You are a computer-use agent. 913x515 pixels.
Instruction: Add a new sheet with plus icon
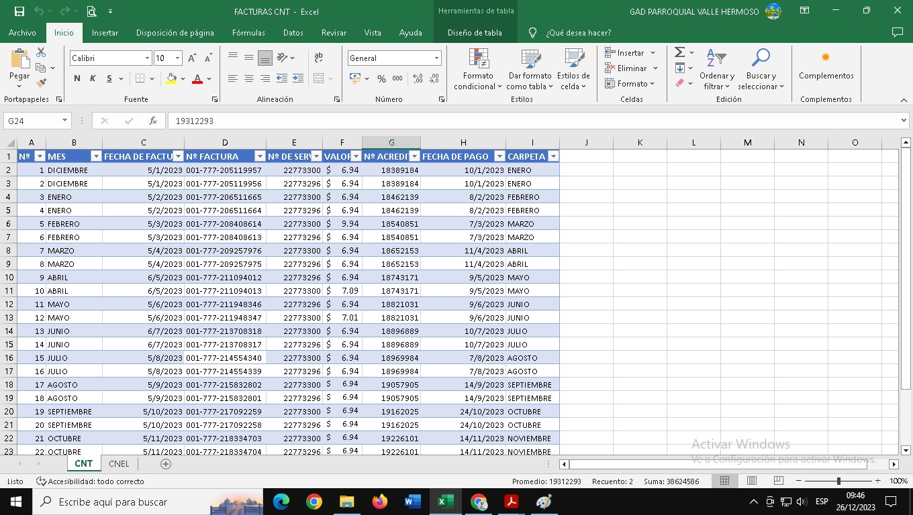point(166,464)
